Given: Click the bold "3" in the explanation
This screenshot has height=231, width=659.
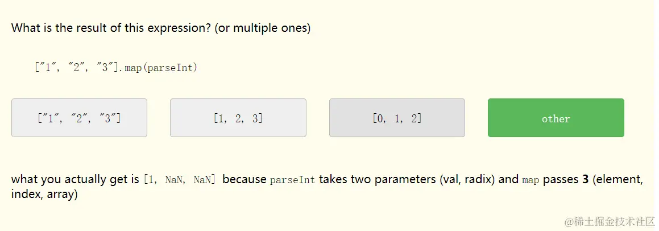Looking at the screenshot, I should click(585, 179).
